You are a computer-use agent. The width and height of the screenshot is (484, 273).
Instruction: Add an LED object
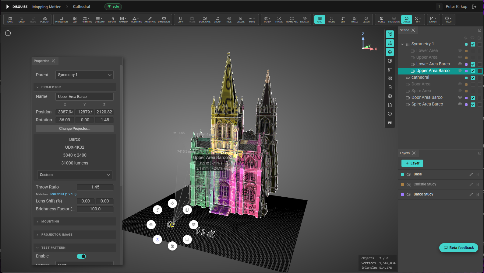[75, 19]
